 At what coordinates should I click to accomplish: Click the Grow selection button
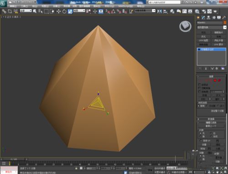tap(218, 95)
